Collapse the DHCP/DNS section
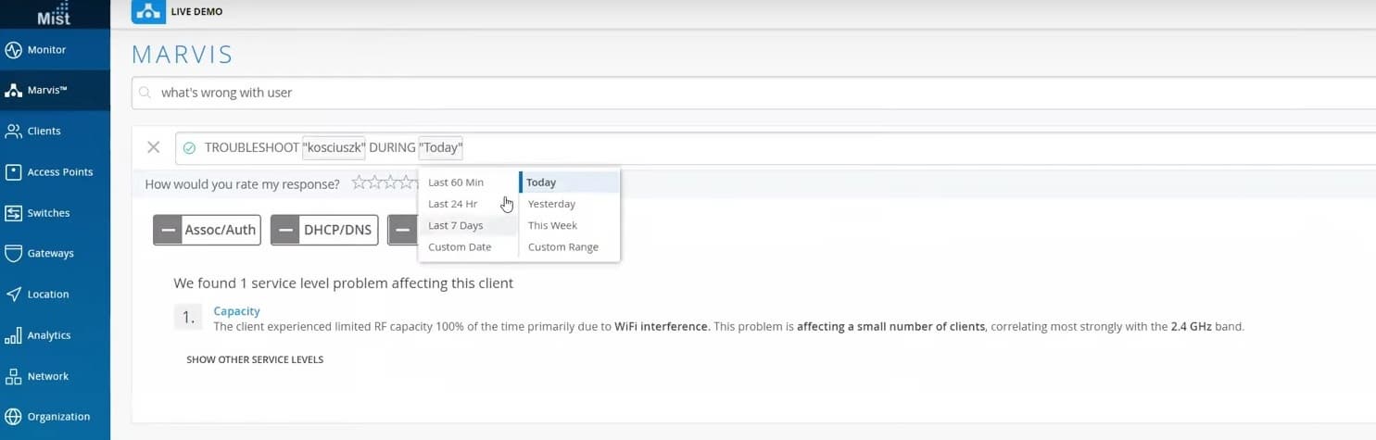 pyautogui.click(x=284, y=230)
